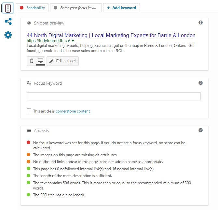The image size is (218, 210).
Task: Click the Snippet preview help question mark
Action: 200,22
